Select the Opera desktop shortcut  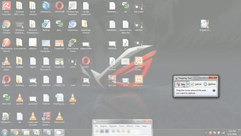(6, 80)
